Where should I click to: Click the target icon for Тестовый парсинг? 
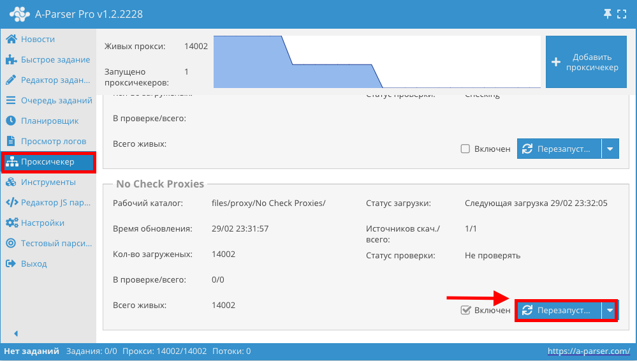point(11,243)
